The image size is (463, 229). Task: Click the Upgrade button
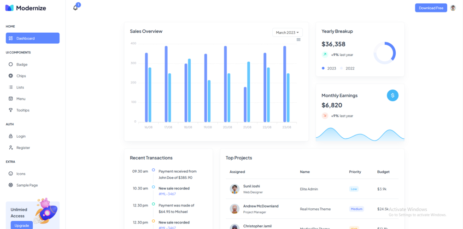tap(22, 225)
